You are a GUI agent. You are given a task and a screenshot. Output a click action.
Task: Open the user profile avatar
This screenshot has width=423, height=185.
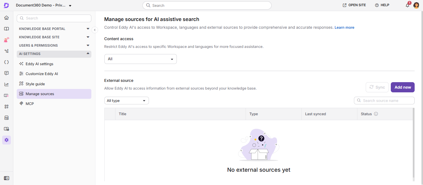click(416, 5)
